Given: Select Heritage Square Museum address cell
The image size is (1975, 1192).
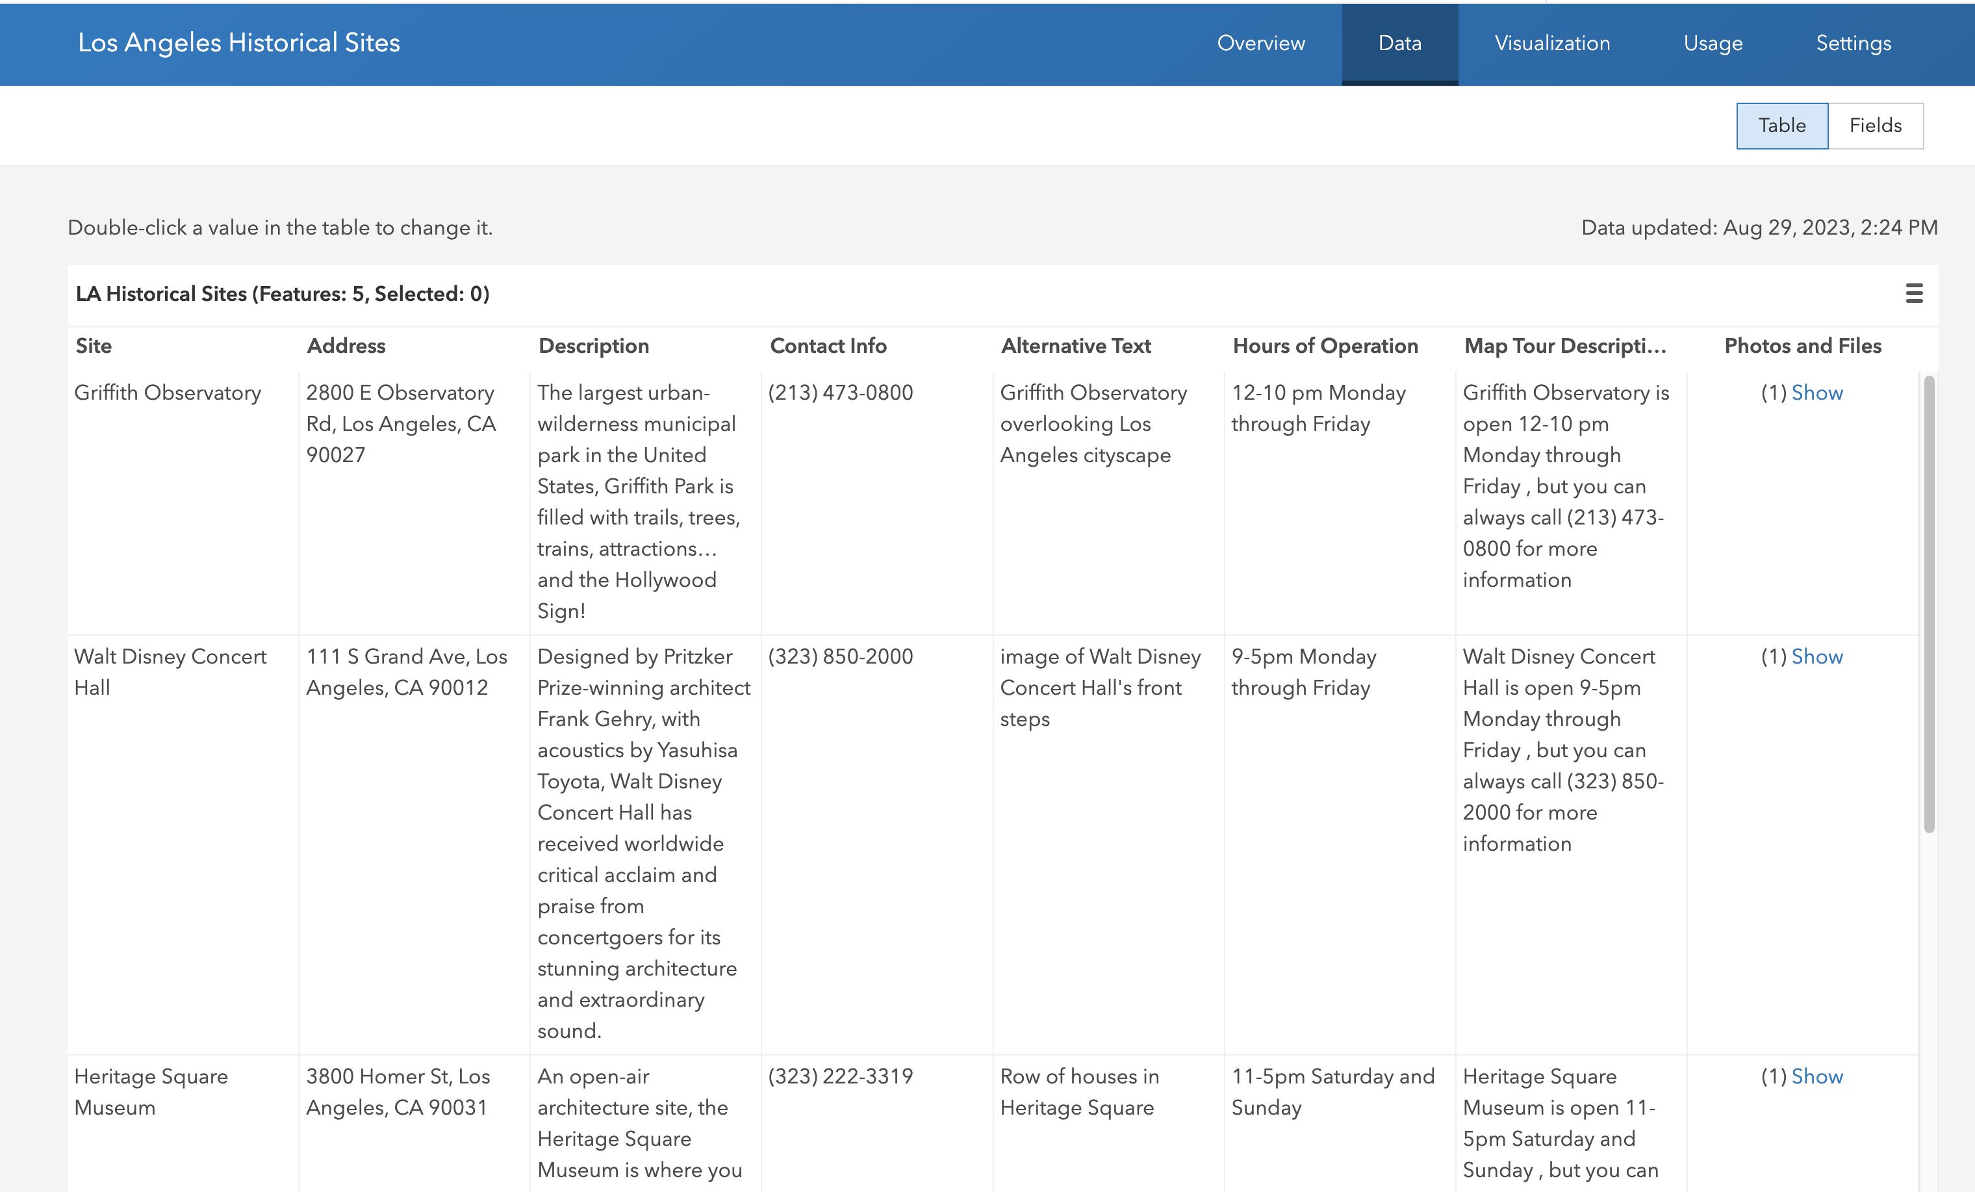Looking at the screenshot, I should click(398, 1092).
